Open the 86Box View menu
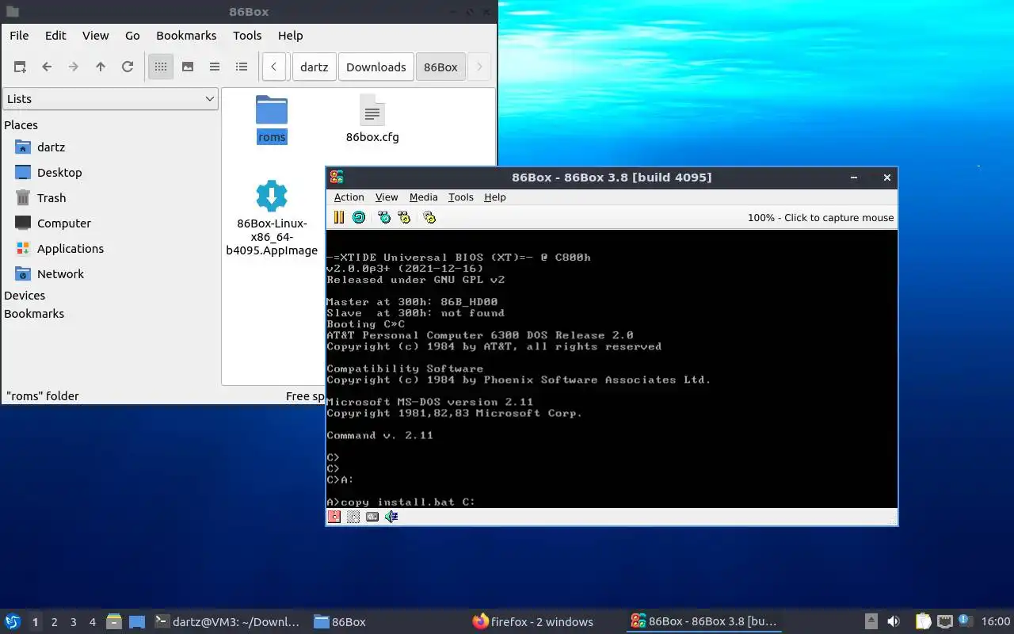Image resolution: width=1014 pixels, height=634 pixels. 387,197
